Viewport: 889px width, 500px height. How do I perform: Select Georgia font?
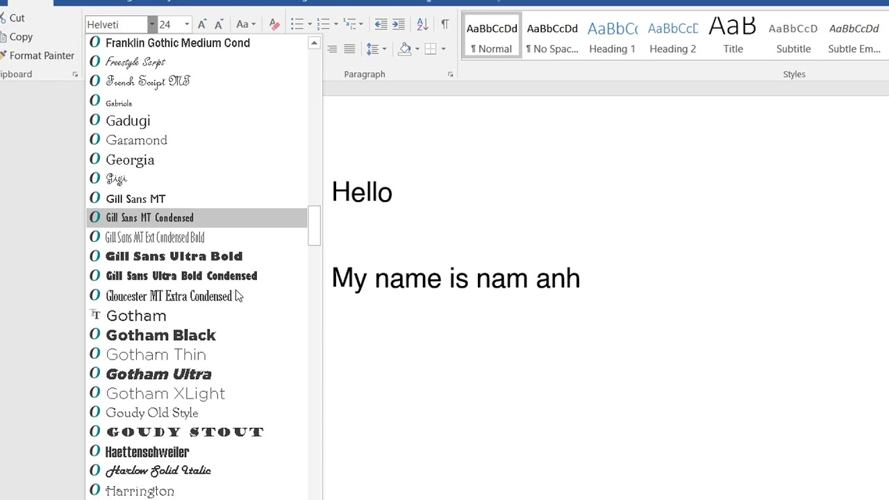[x=197, y=160]
